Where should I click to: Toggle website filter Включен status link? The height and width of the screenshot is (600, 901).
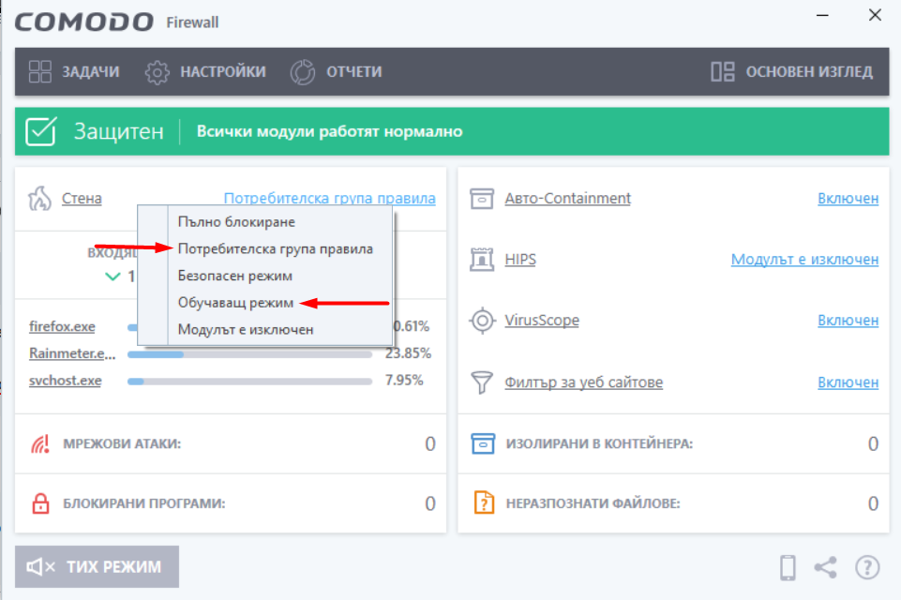pyautogui.click(x=848, y=382)
